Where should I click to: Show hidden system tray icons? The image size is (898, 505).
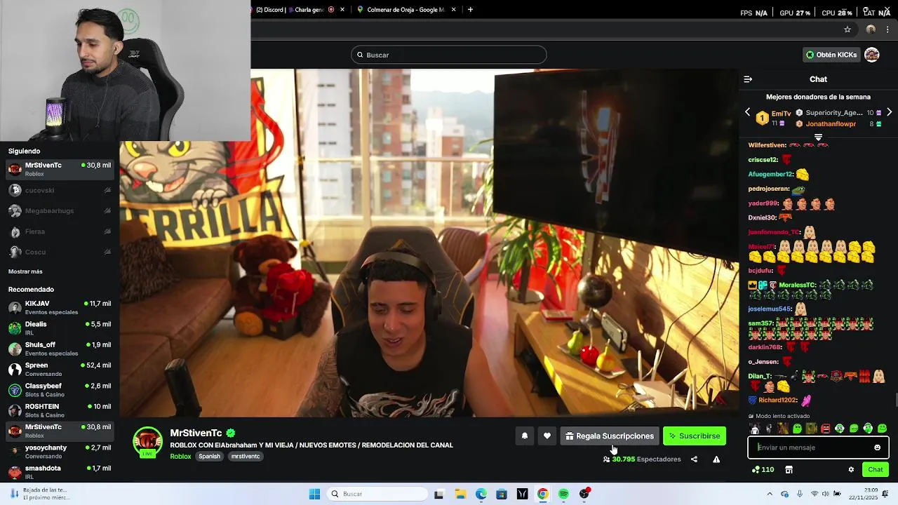pos(770,494)
